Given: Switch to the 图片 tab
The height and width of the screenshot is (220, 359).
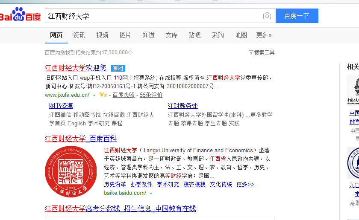Looking at the screenshot, I should [126, 35].
